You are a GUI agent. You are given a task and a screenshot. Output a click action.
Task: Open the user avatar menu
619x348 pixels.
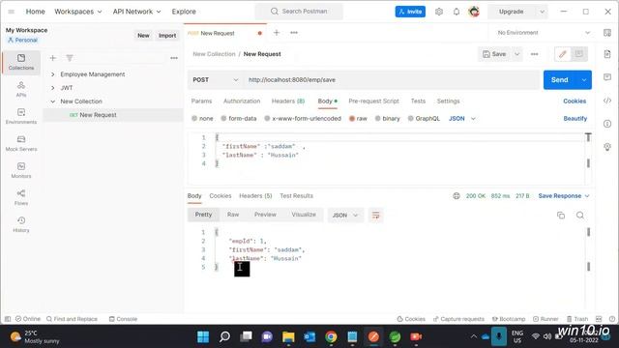(x=474, y=12)
